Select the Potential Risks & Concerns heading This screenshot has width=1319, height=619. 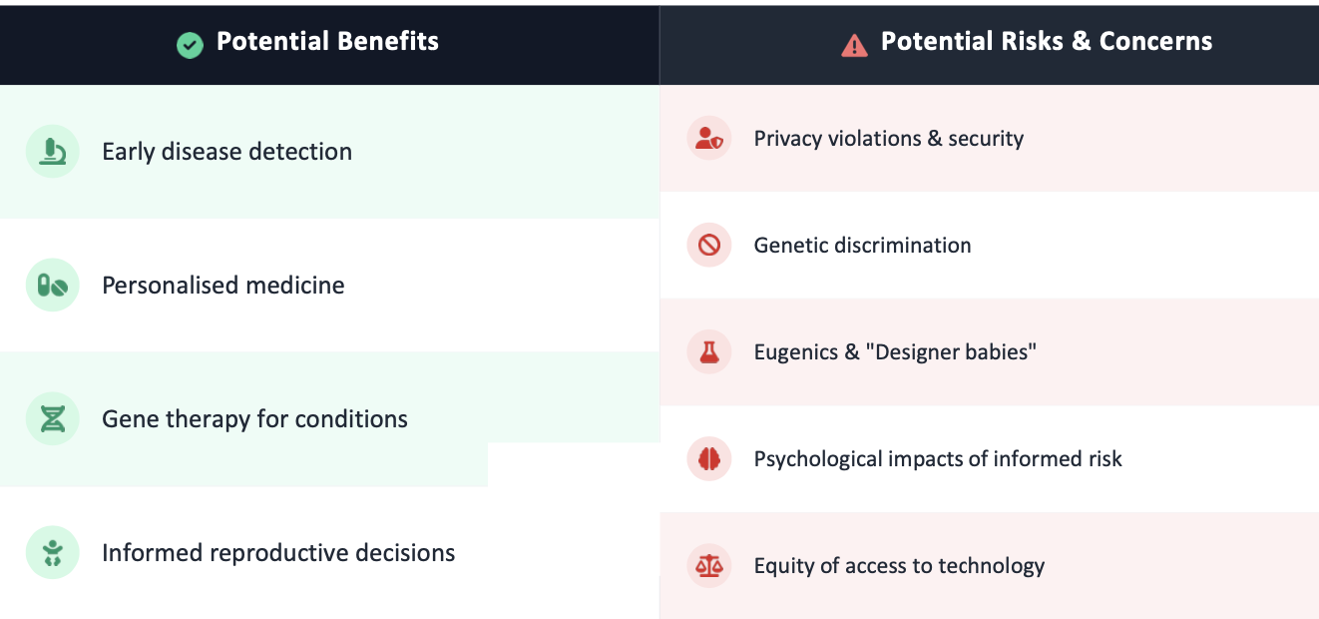tap(1047, 41)
